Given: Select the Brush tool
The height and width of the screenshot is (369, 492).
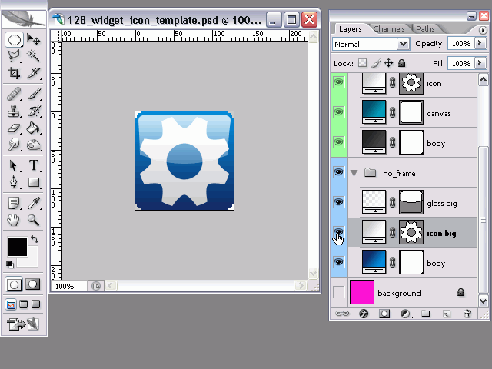Looking at the screenshot, I should click(x=33, y=94).
